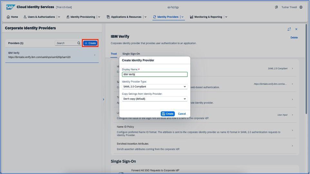Click Identity Provisioning icon
The width and height of the screenshot is (310, 174).
68,17
